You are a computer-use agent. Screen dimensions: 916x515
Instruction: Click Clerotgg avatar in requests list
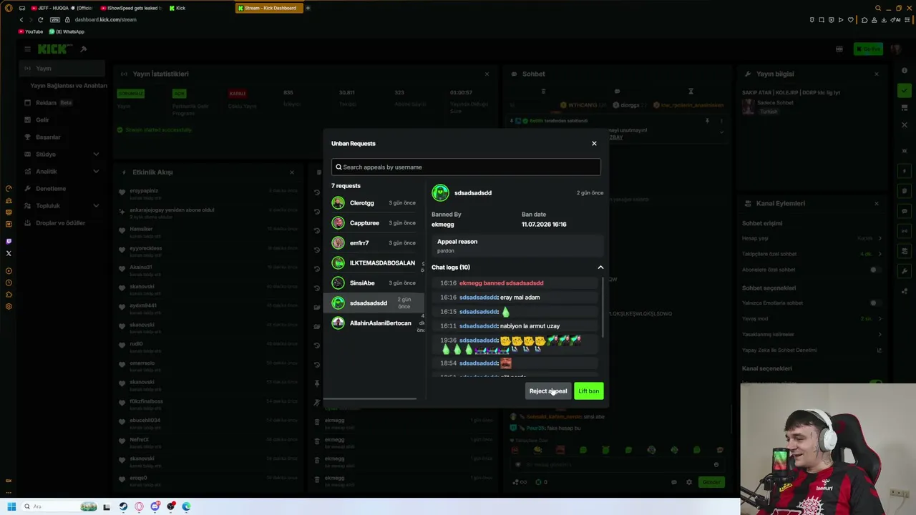tap(338, 202)
